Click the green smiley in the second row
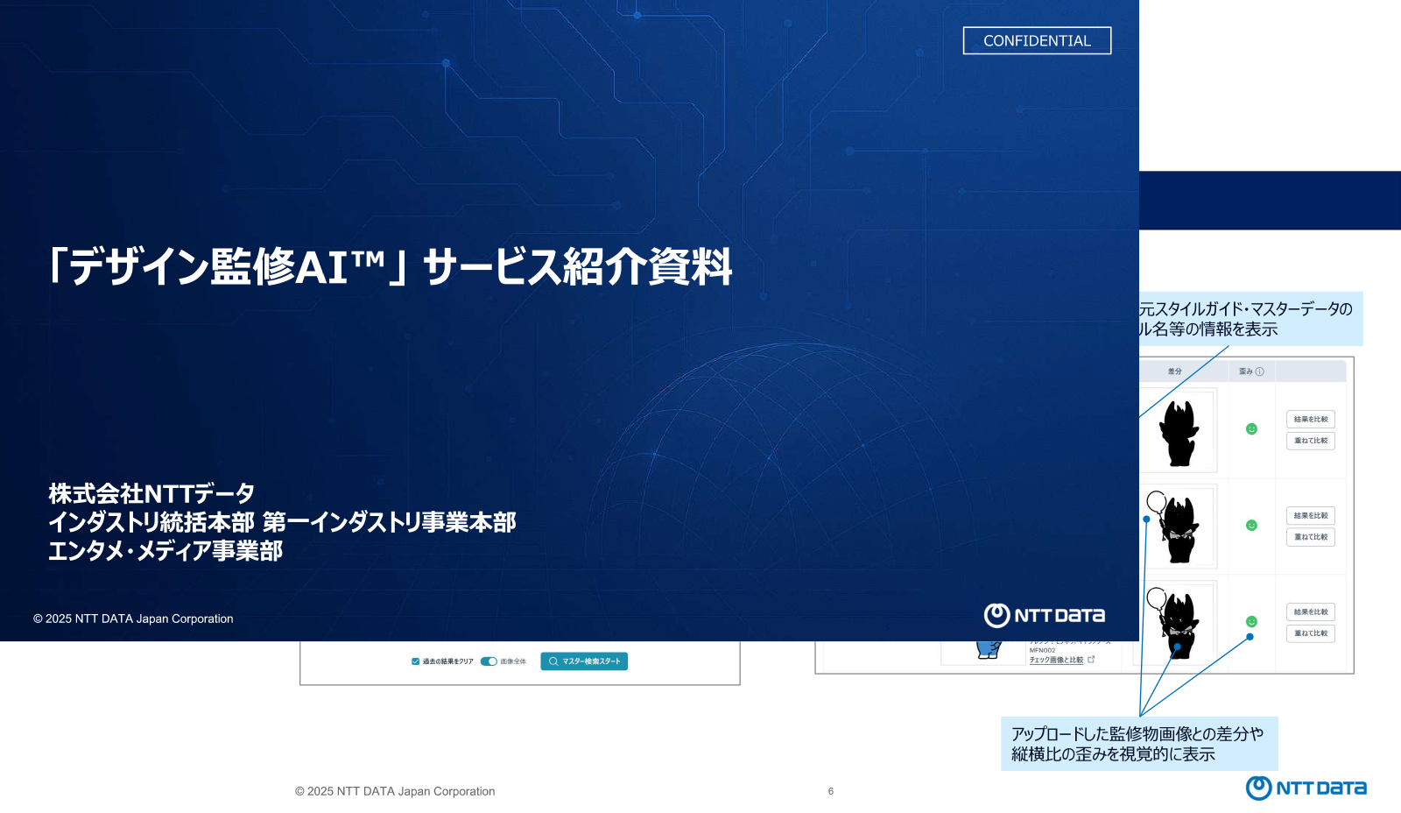This screenshot has height=813, width=1401. [1251, 526]
